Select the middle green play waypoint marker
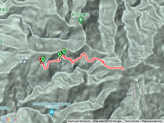This screenshot has height=123, width=164. coord(60,55)
